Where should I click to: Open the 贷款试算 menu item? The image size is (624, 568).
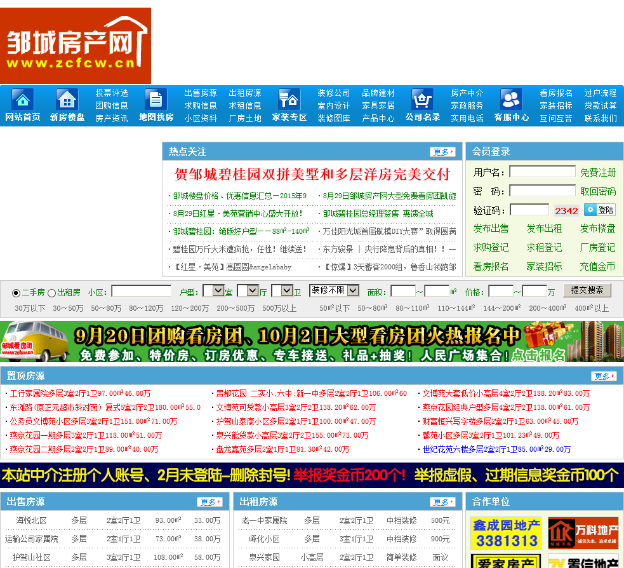click(x=600, y=106)
